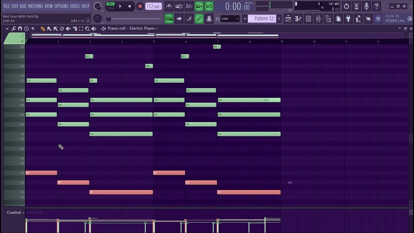This screenshot has height=233, width=414.
Task: Toggle auto scrolling arrow button
Action: (179, 19)
